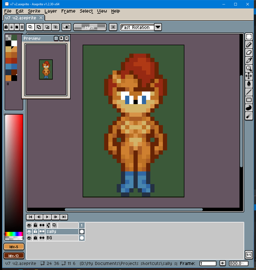Select the Eraser tool
Viewport: 256px width, 270px height.
(x=249, y=53)
